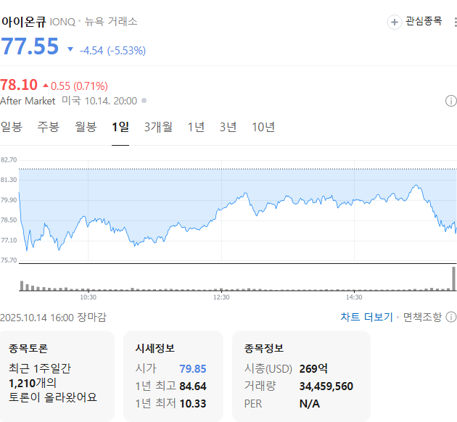Select the 1일 period tab
The height and width of the screenshot is (422, 457).
point(120,127)
